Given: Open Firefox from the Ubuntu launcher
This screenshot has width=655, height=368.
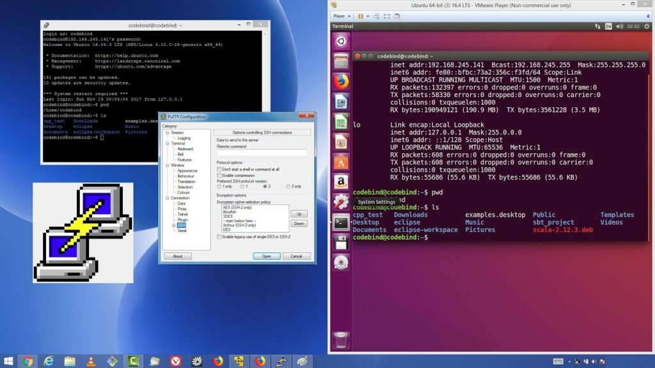Looking at the screenshot, I should point(341,81).
